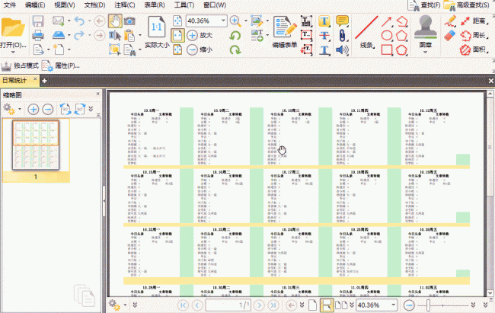Rotate the page counter-clockwise
This screenshot has height=313, width=495.
(235, 35)
